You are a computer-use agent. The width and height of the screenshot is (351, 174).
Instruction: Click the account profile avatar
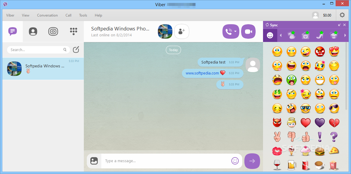[315, 15]
